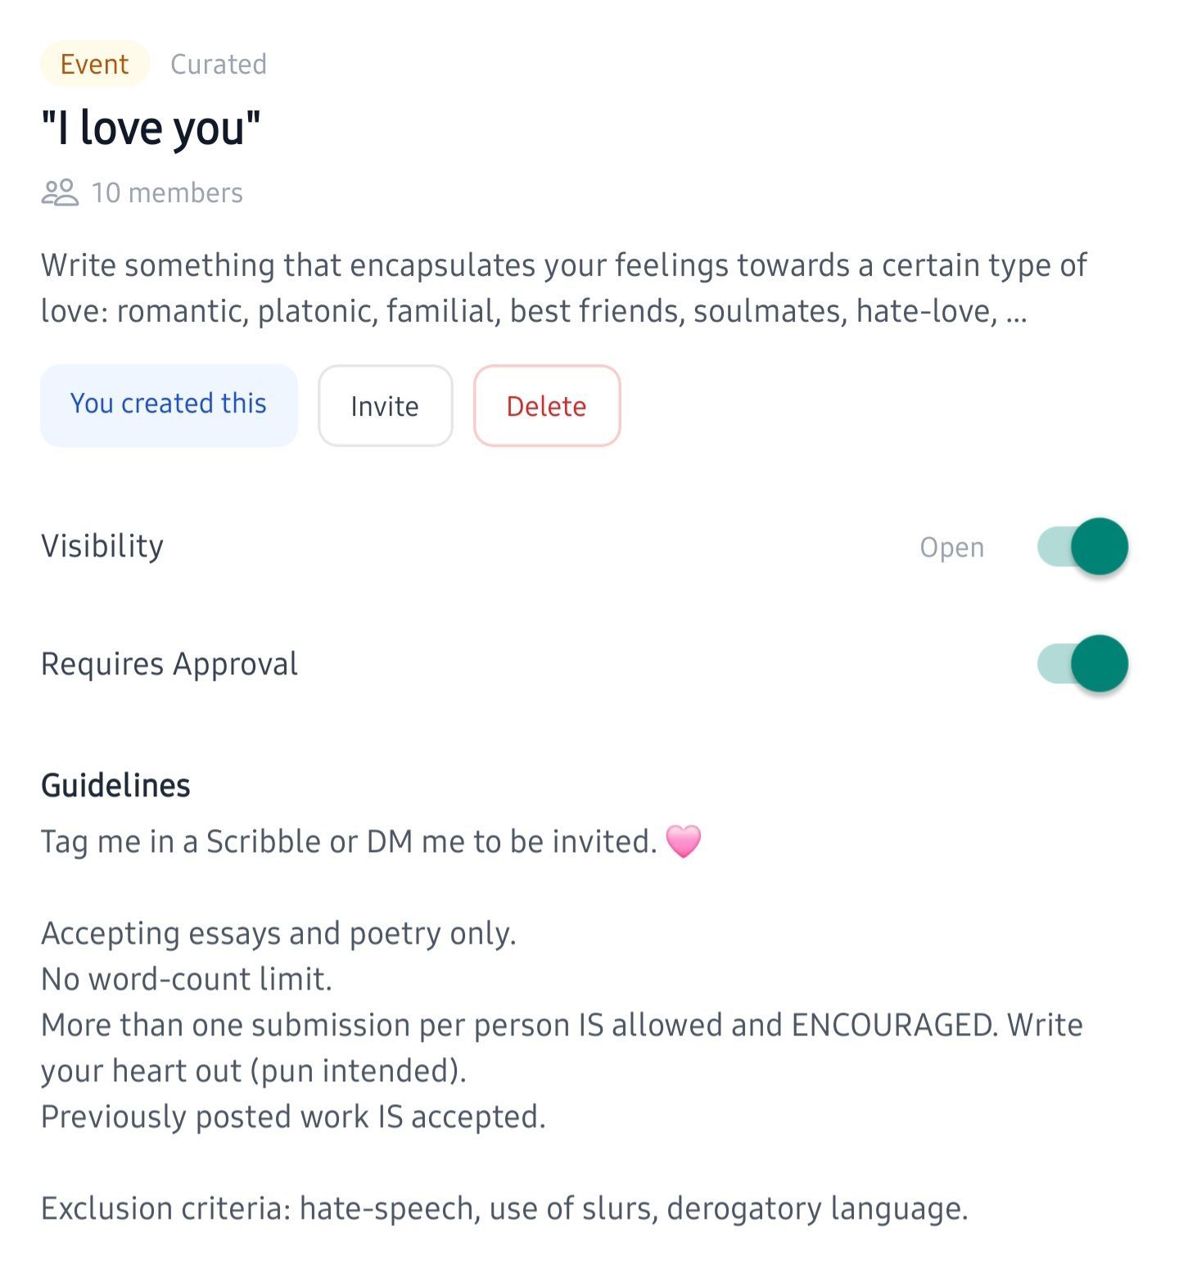Click the orange Event badge
Image resolution: width=1179 pixels, height=1263 pixels.
coord(94,64)
